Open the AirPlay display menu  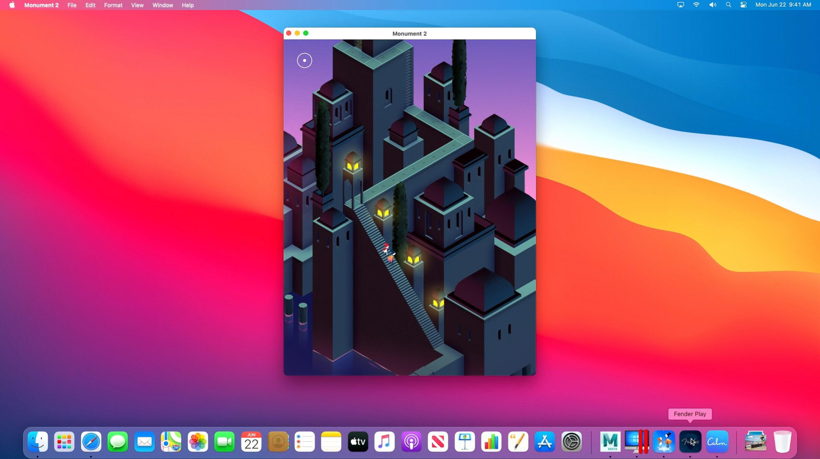tap(680, 5)
